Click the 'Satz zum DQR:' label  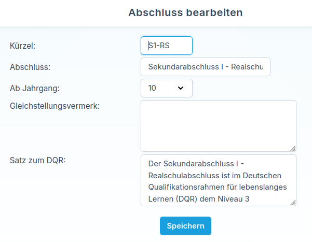[x=37, y=159]
